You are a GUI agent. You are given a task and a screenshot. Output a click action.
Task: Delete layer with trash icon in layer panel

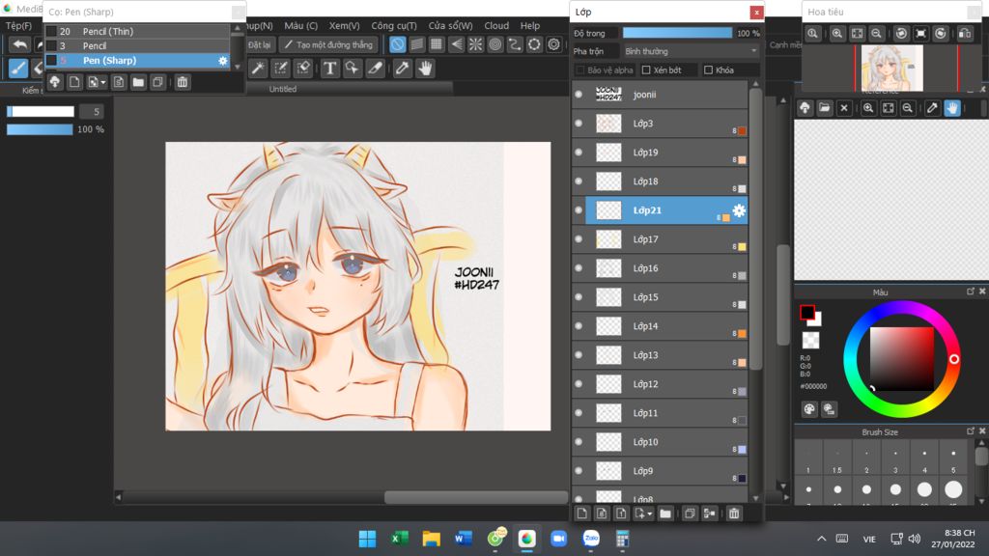click(734, 514)
